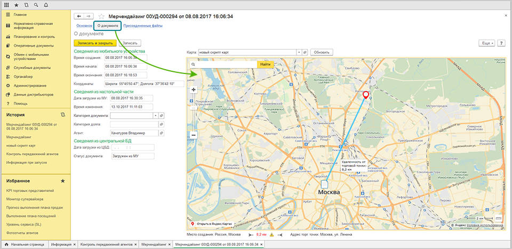Open Контроль передвижений агентов from История
This screenshot has height=249, width=512.
click(33, 154)
